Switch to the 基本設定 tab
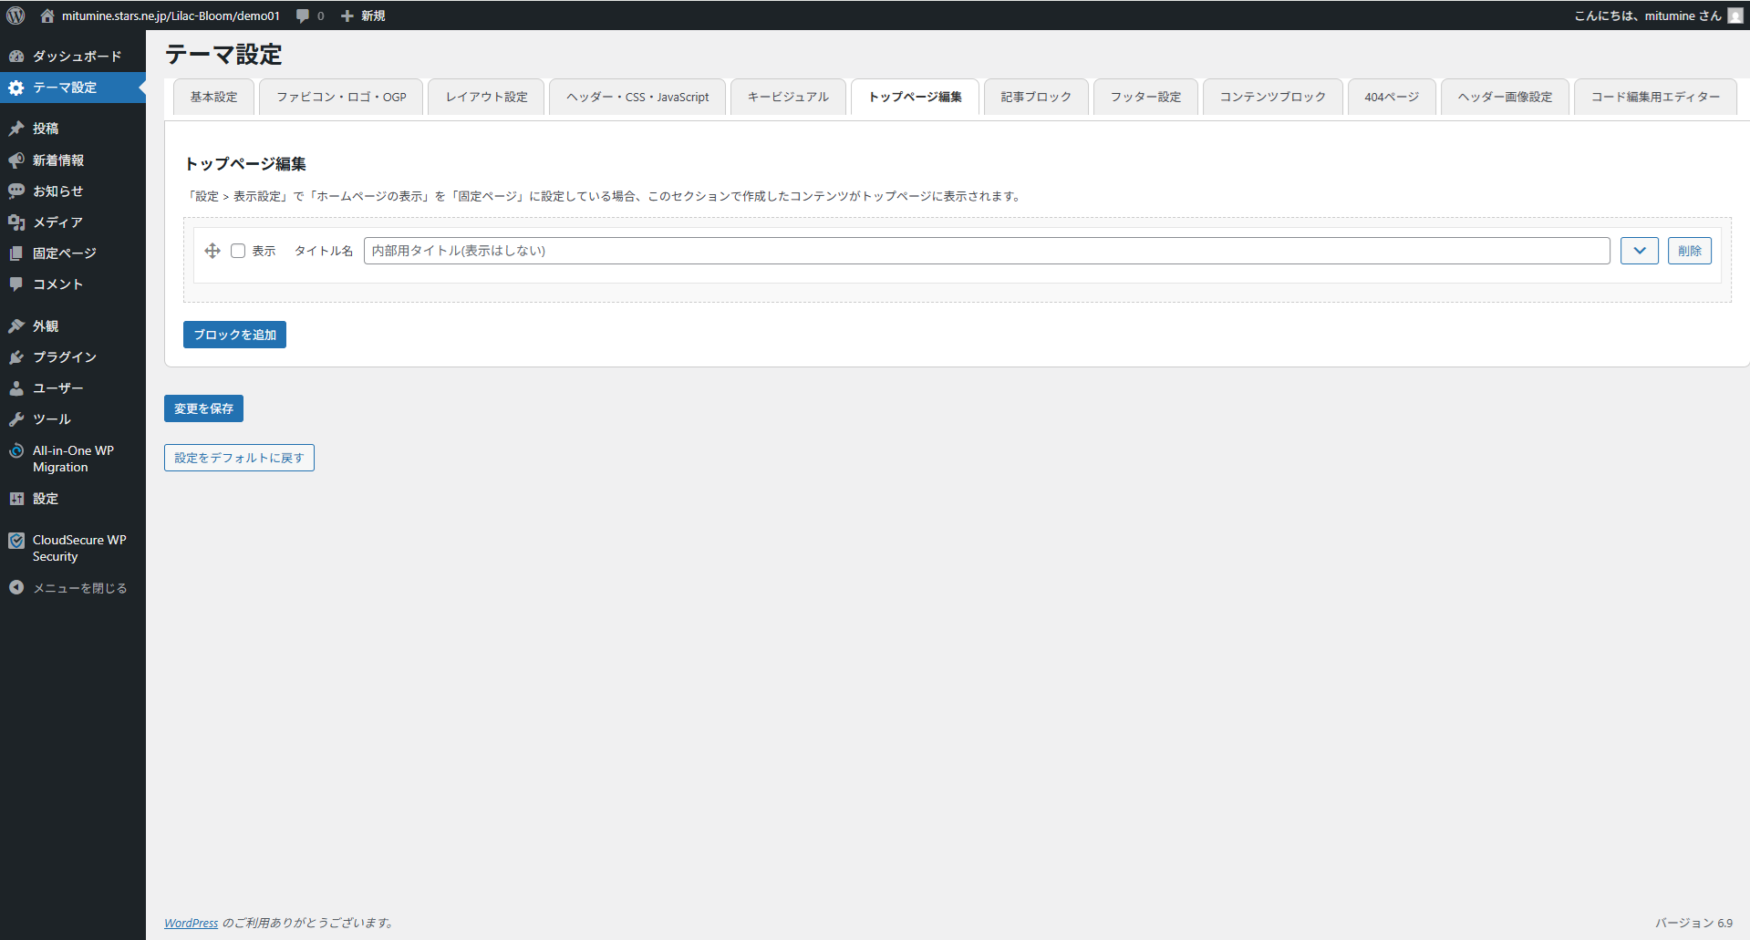The width and height of the screenshot is (1750, 940). coord(213,97)
